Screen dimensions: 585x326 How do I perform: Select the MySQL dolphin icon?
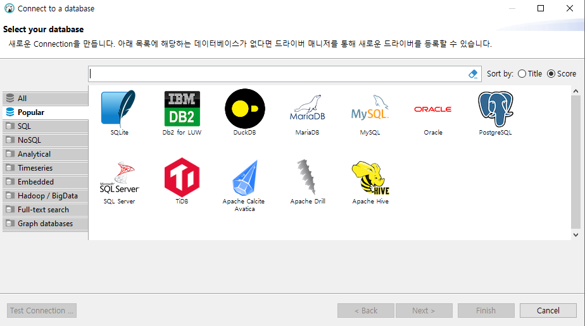click(x=370, y=108)
